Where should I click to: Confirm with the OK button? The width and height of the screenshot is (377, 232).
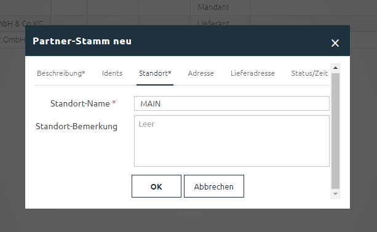(156, 186)
